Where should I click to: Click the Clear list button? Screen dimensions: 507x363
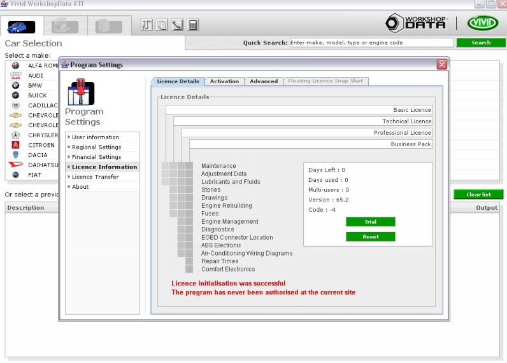click(x=478, y=195)
